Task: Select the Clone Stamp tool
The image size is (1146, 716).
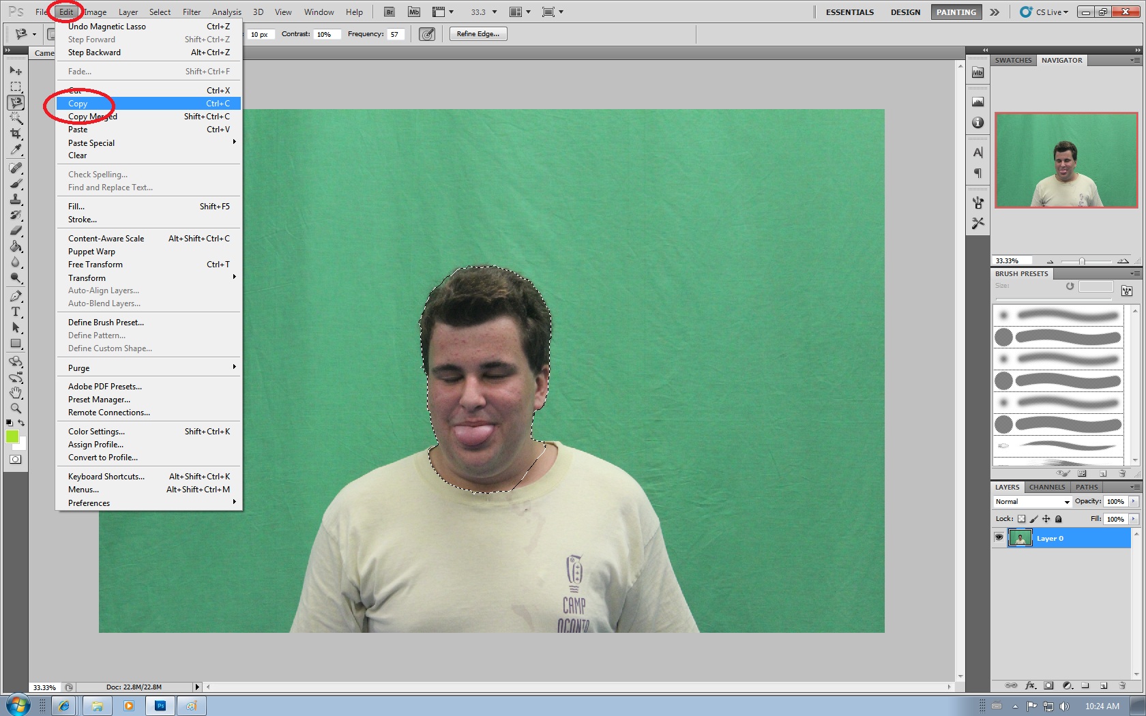Action: 16,199
